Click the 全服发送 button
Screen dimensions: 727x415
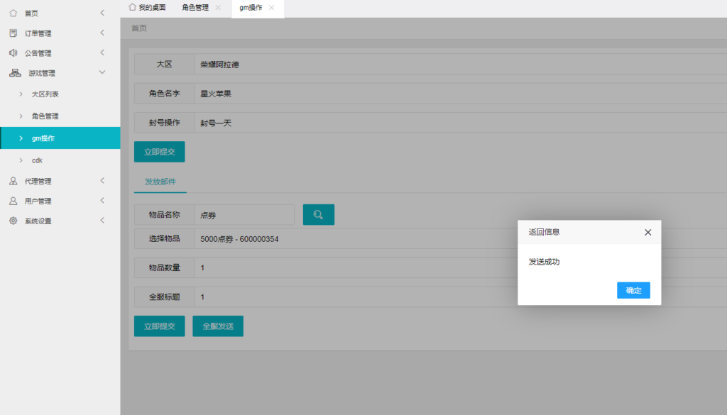tap(217, 326)
